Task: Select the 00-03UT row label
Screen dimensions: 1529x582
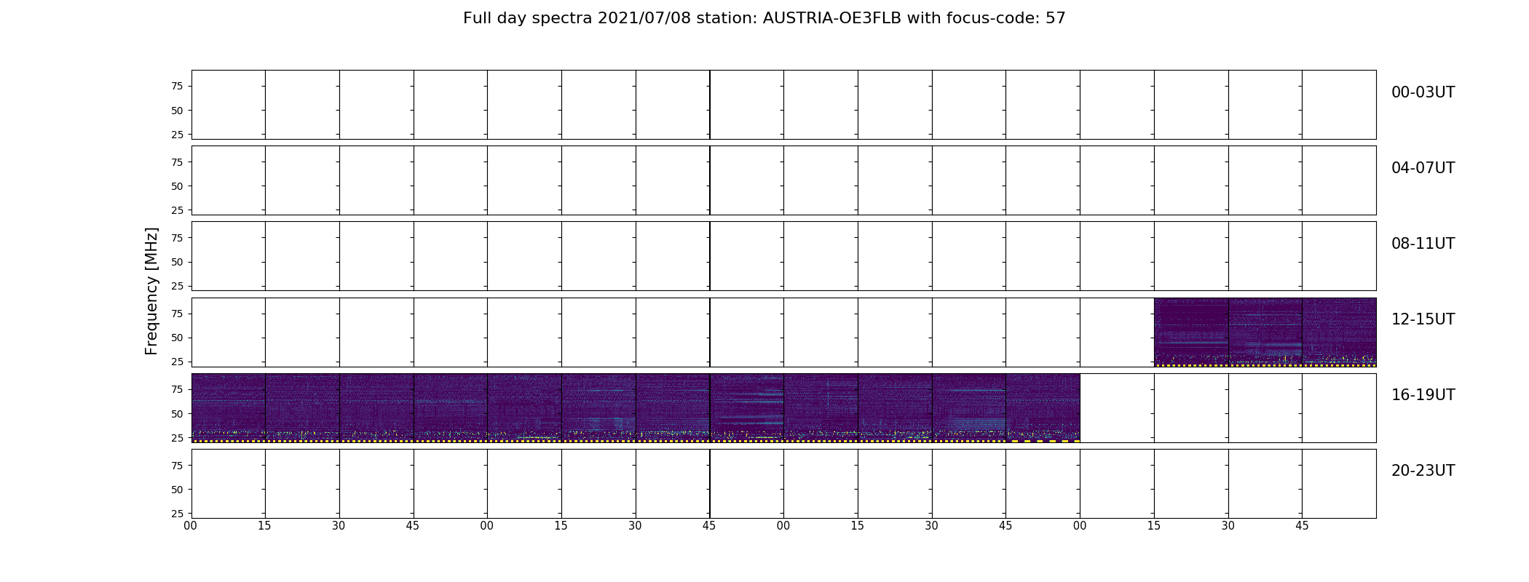Action: (x=1423, y=92)
